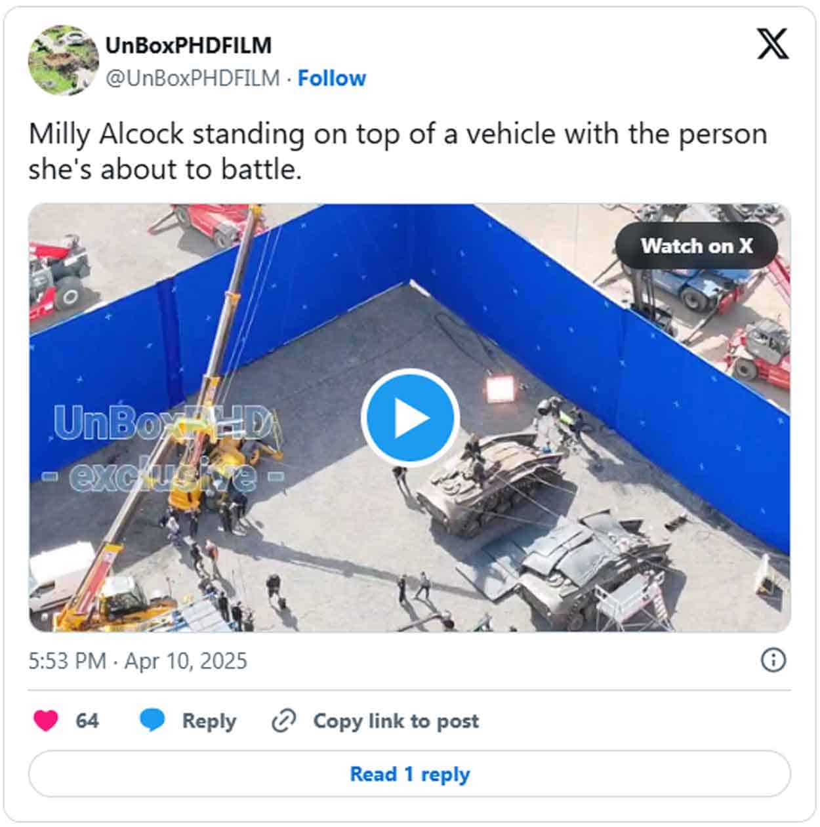Open the Read 1 reply button
This screenshot has width=820, height=827.
coord(409,774)
